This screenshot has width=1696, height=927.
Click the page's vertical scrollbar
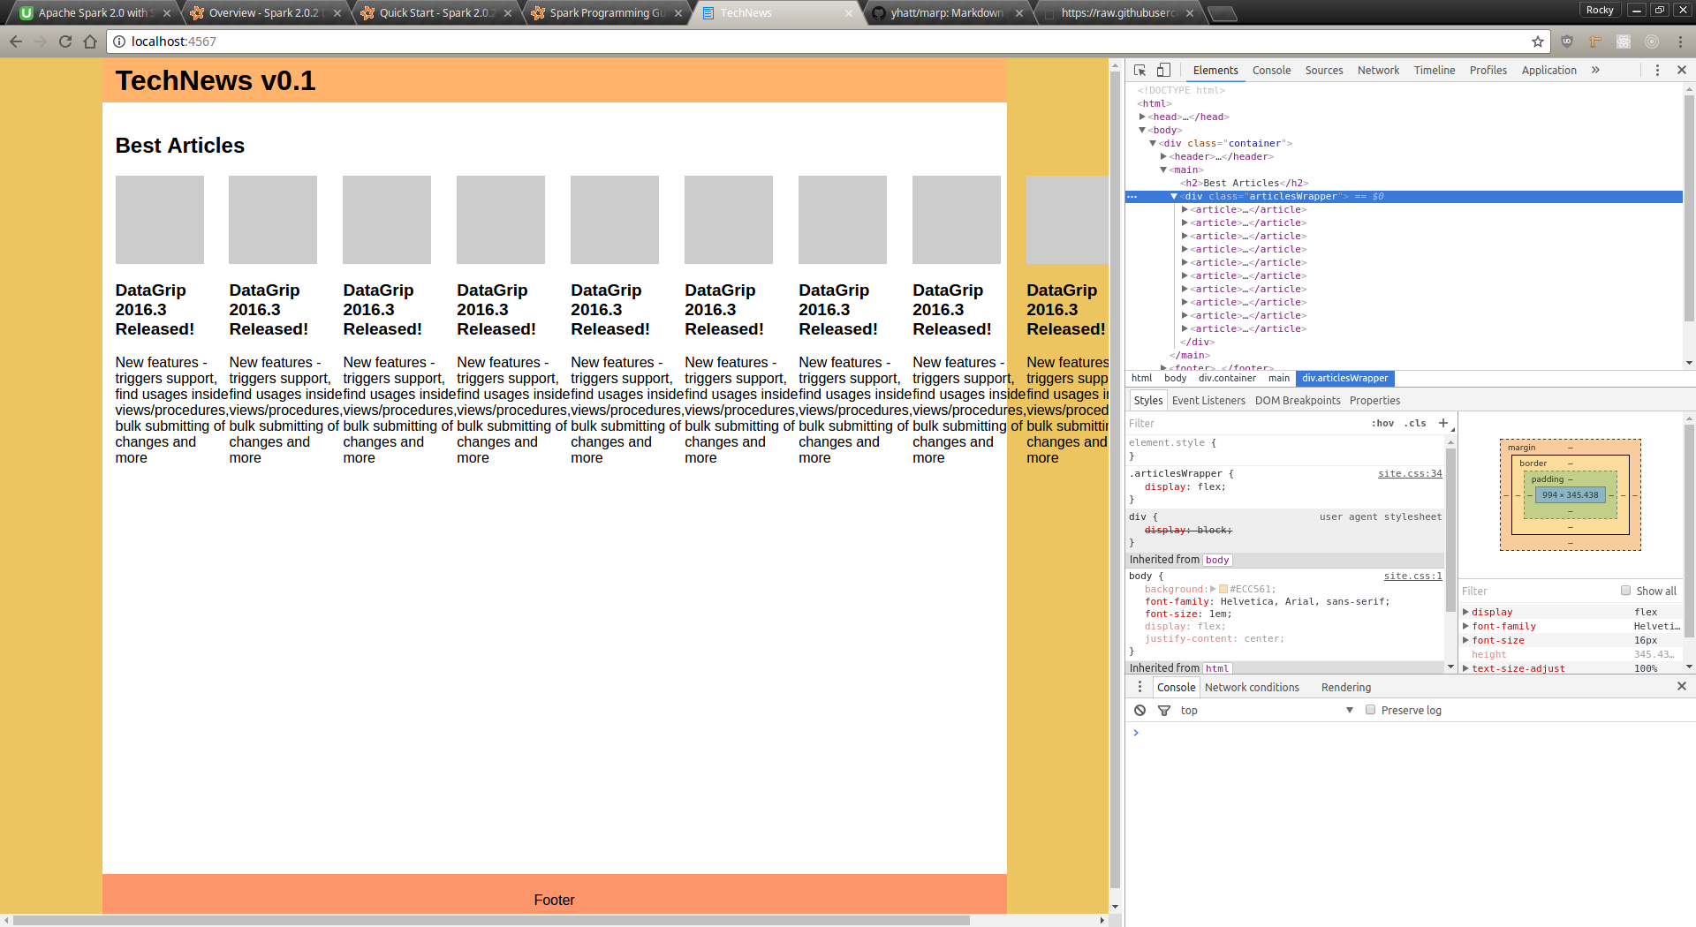(1115, 480)
